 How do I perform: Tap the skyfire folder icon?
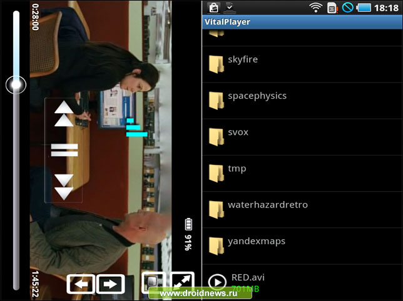(x=216, y=64)
